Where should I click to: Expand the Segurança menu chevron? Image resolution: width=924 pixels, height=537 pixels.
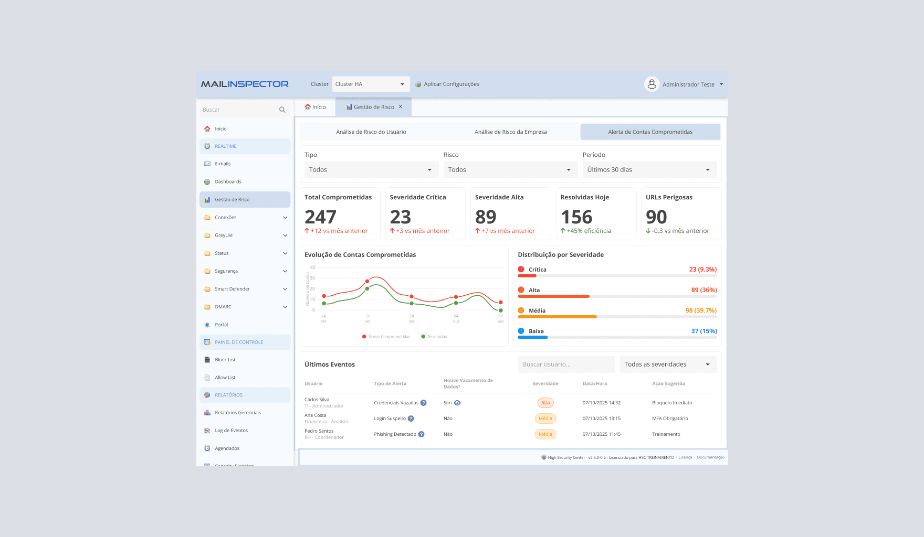click(285, 271)
